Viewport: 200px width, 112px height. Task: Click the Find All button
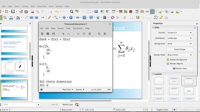click(54, 105)
